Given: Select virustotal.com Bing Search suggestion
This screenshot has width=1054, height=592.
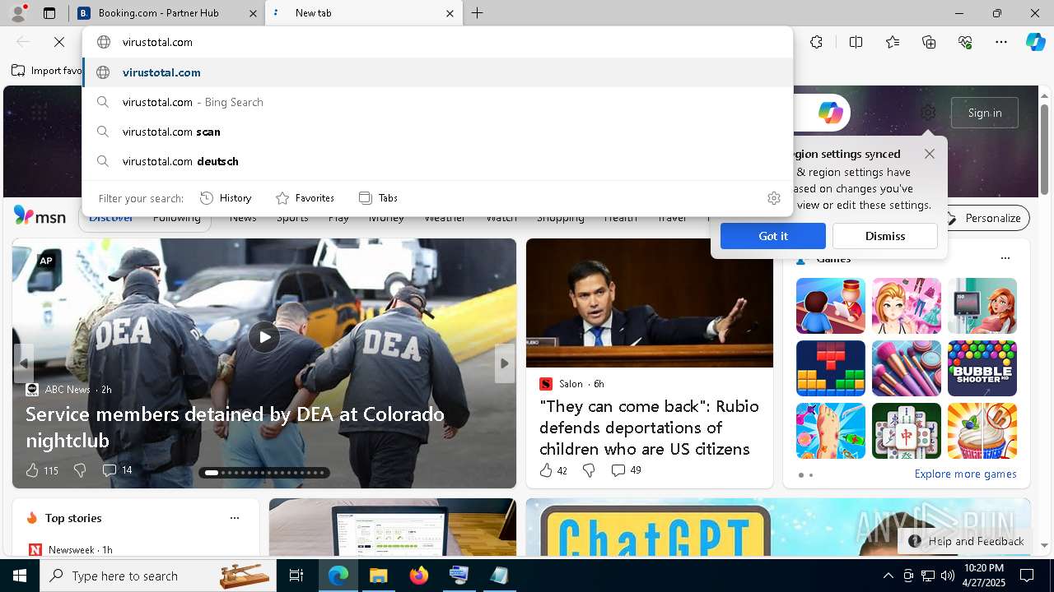Looking at the screenshot, I should [438, 102].
